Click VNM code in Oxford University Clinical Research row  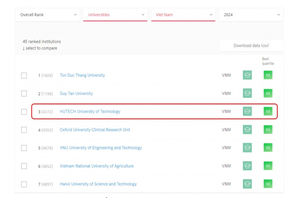coord(226,130)
